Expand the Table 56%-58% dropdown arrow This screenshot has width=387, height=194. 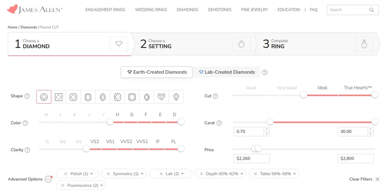click(294, 174)
